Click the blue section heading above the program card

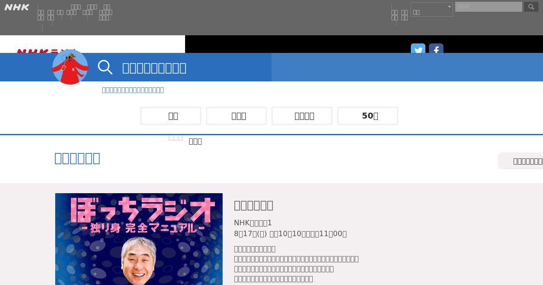coord(77,158)
